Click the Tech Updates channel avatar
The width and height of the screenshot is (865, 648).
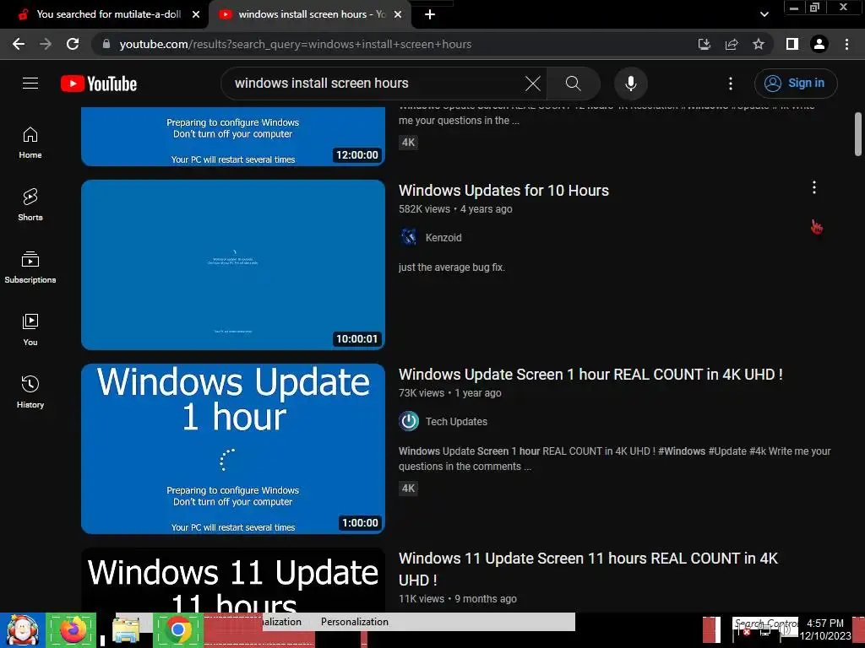[409, 421]
